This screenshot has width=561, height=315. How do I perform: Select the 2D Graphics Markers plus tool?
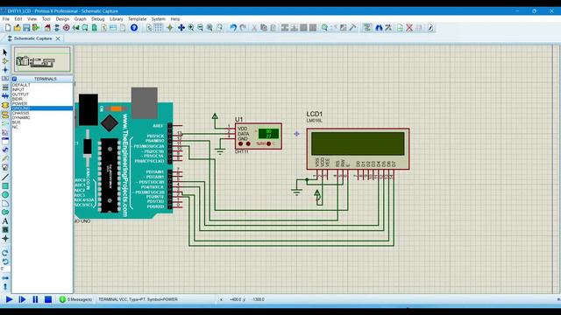[x=5, y=239]
